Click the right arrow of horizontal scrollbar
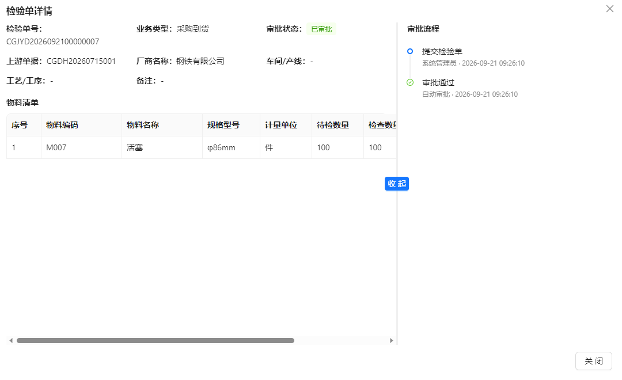Screen dimensions: 622x380 point(391,340)
